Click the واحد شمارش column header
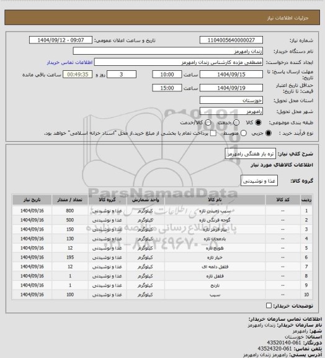This screenshot has height=358, width=325. (x=145, y=200)
